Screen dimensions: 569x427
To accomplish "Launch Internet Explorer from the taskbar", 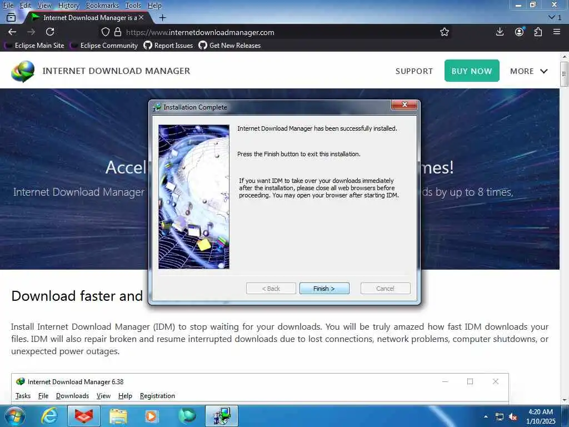I will pos(49,416).
